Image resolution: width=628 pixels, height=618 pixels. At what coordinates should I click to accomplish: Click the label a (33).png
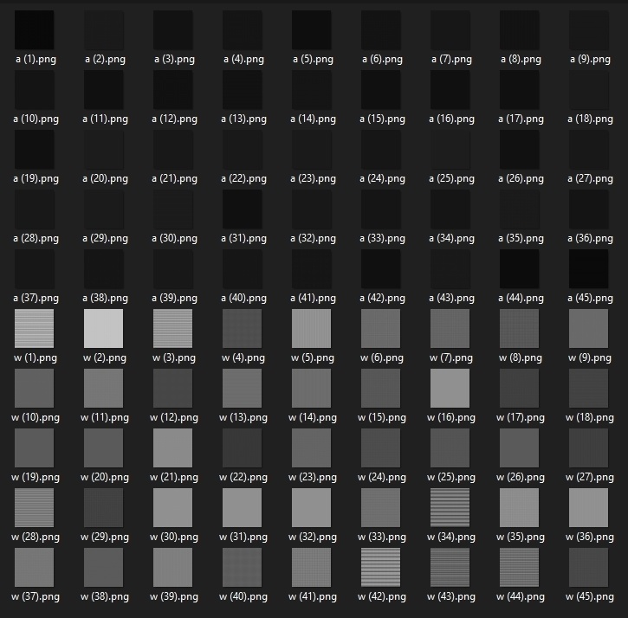[382, 239]
